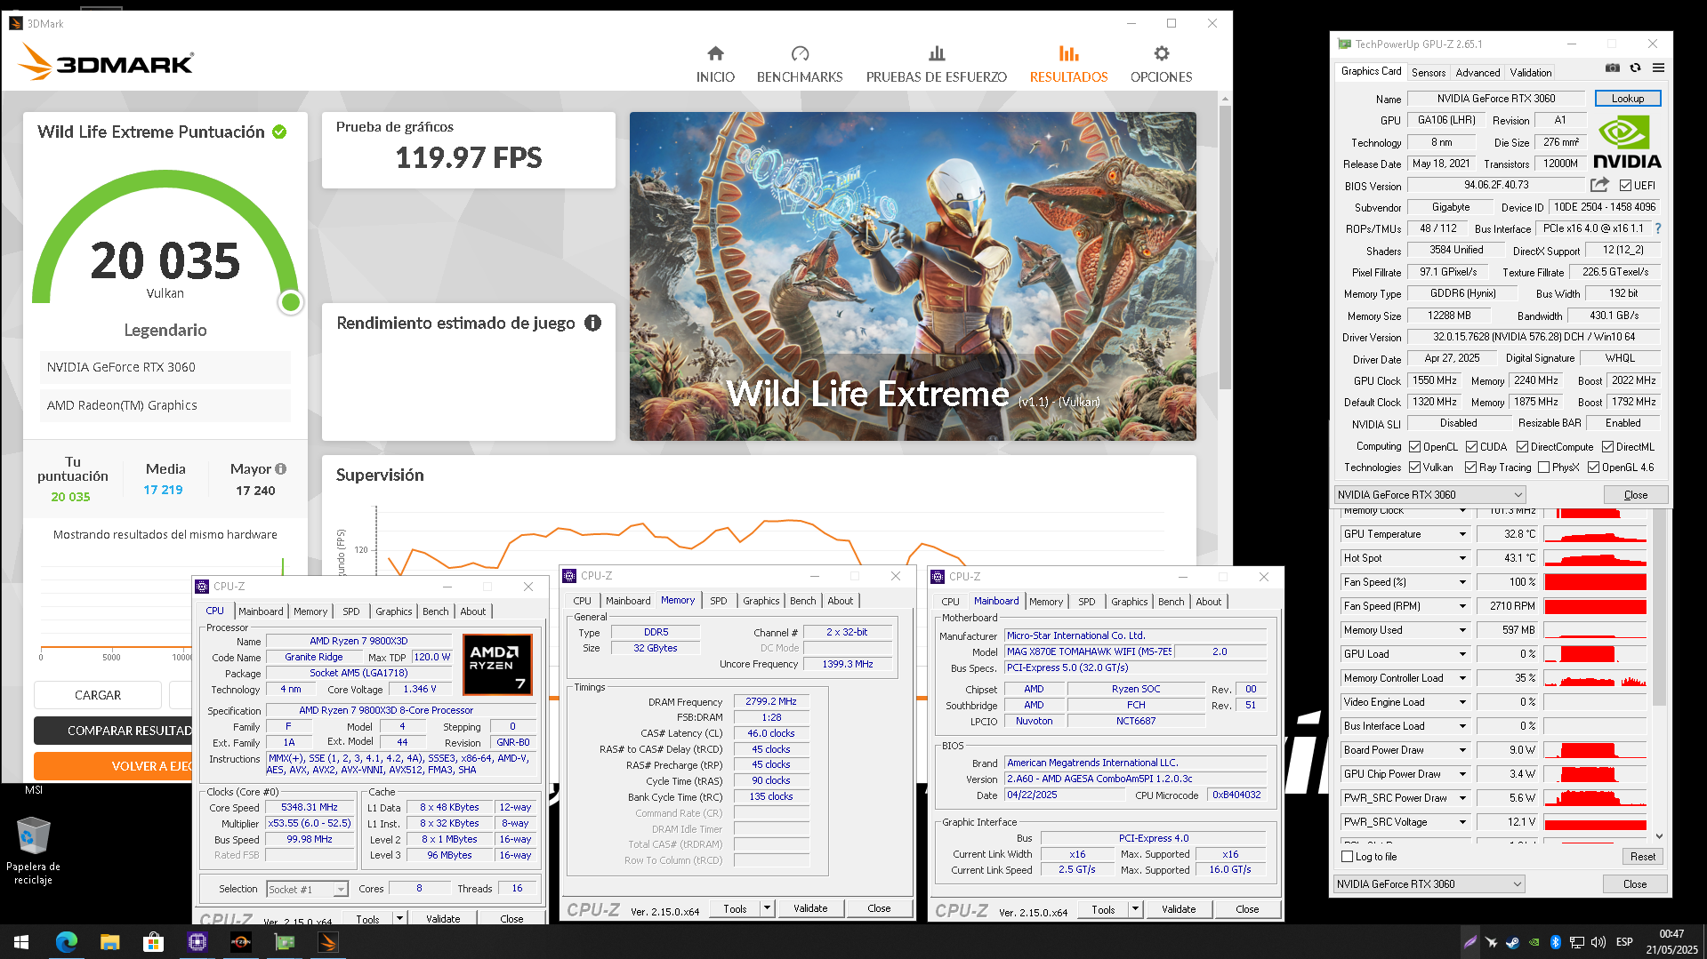
Task: Click the taskbar clock and date
Action: (x=1671, y=942)
